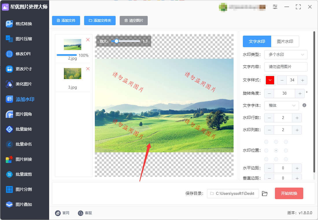Open the 图片圆角 rounded corners tool
Image resolution: width=318 pixels, height=220 pixels.
click(19, 114)
